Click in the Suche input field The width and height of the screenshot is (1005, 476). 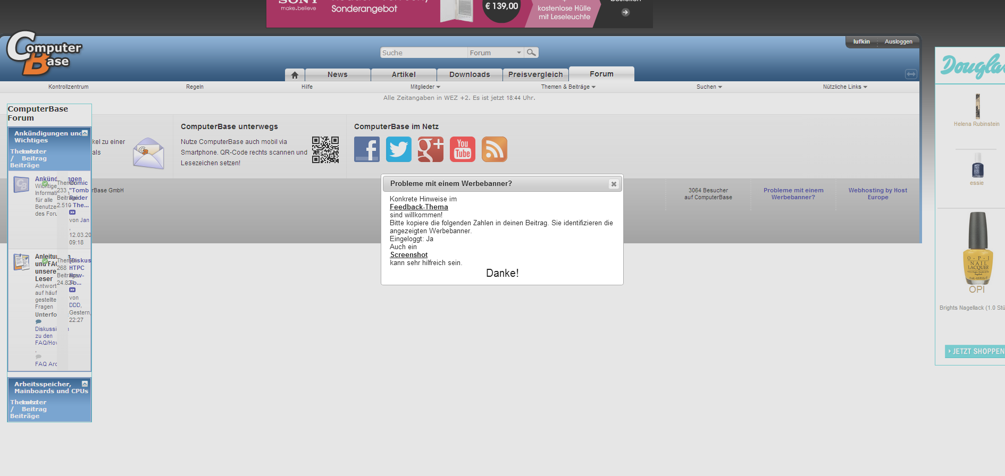tap(424, 53)
